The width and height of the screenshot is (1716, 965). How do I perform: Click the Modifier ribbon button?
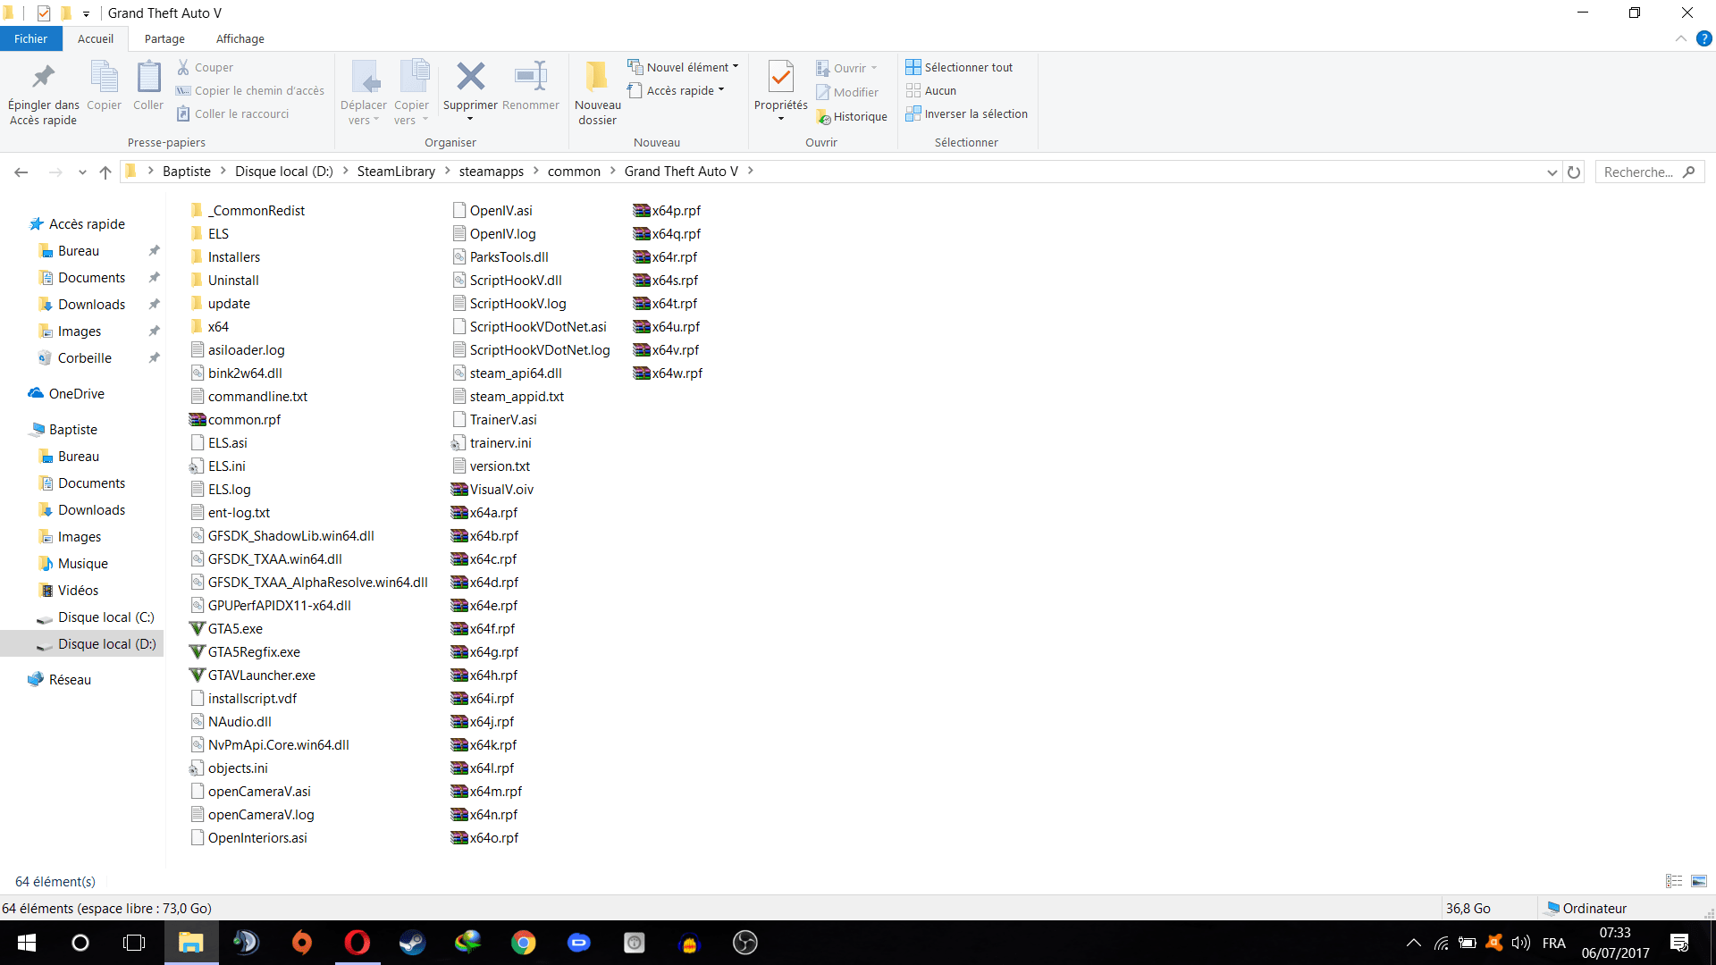click(847, 92)
